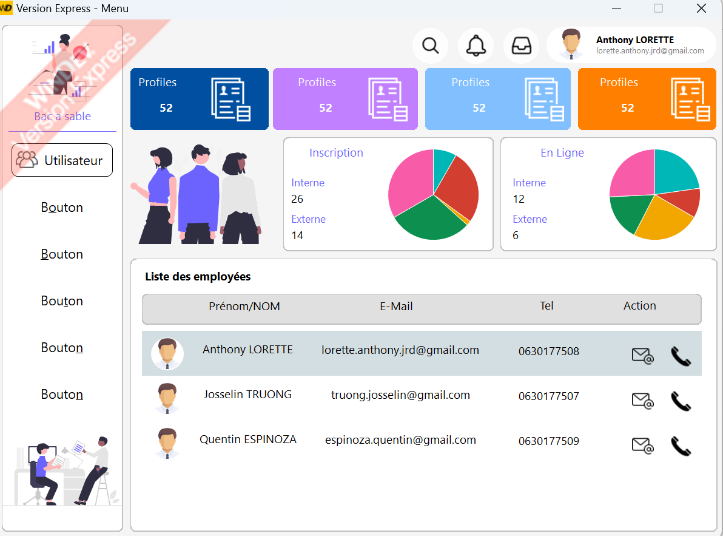
Task: Close the Version Express window
Action: (701, 8)
